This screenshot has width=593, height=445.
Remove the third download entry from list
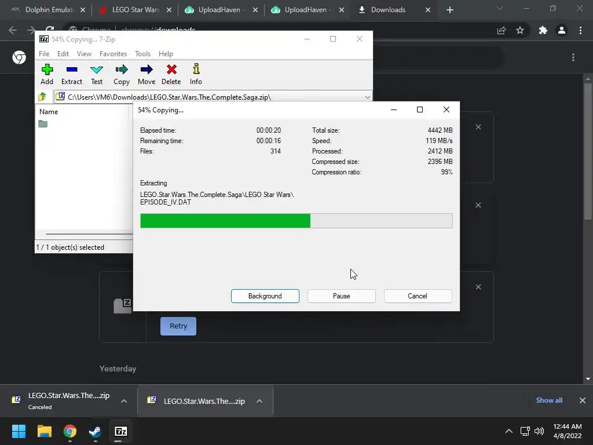click(478, 287)
